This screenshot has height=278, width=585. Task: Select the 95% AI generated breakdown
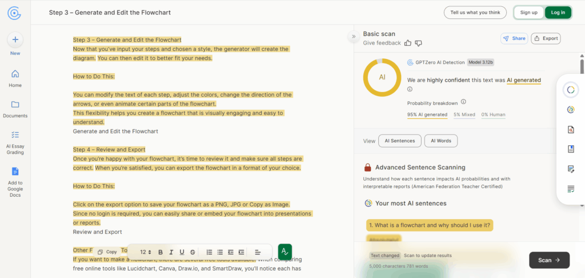pos(427,115)
